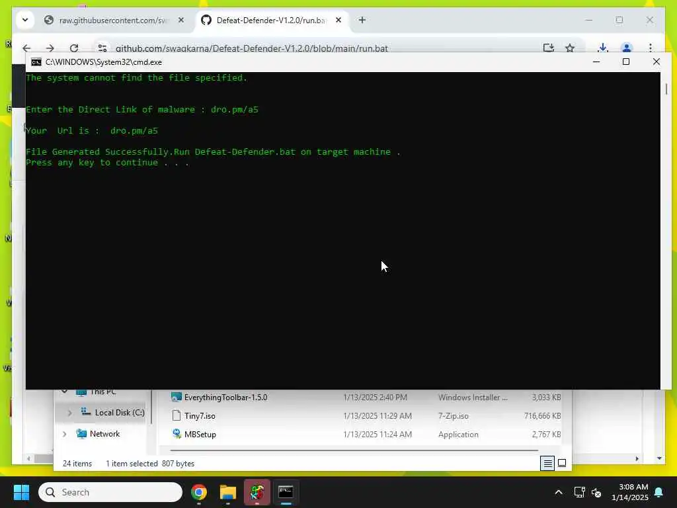Open network status tray icon
The height and width of the screenshot is (508, 677).
tap(579, 492)
